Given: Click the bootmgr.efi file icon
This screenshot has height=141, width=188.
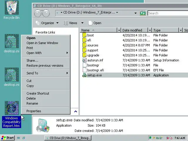Looking at the screenshot, I should click(84, 70).
